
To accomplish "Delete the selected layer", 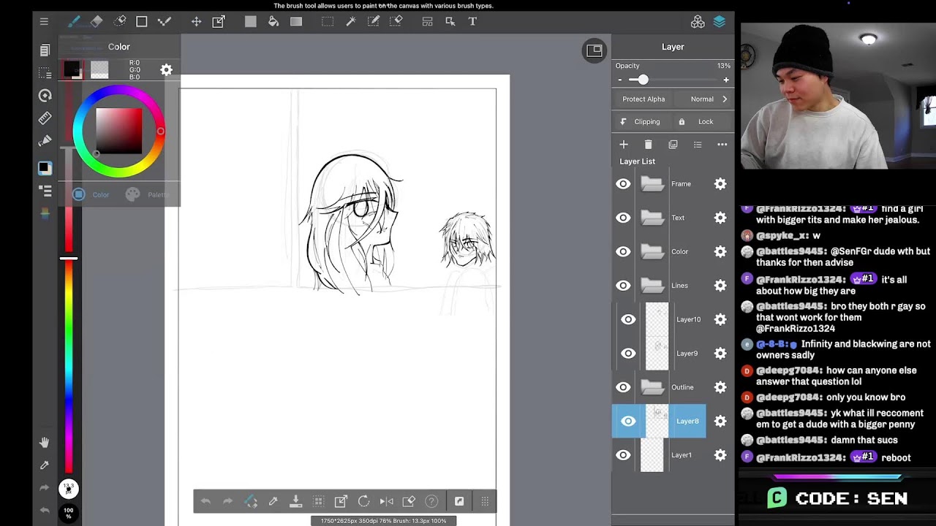I will pyautogui.click(x=648, y=145).
